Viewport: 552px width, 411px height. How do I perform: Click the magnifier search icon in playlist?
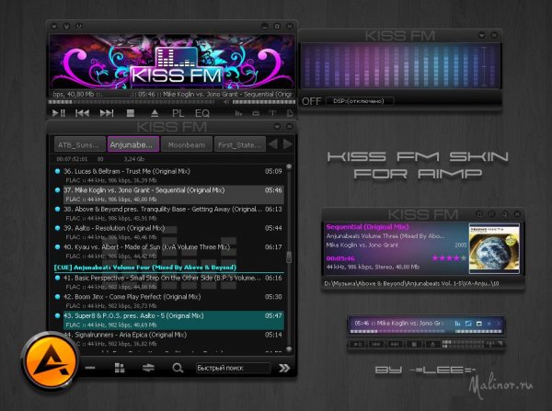[178, 368]
